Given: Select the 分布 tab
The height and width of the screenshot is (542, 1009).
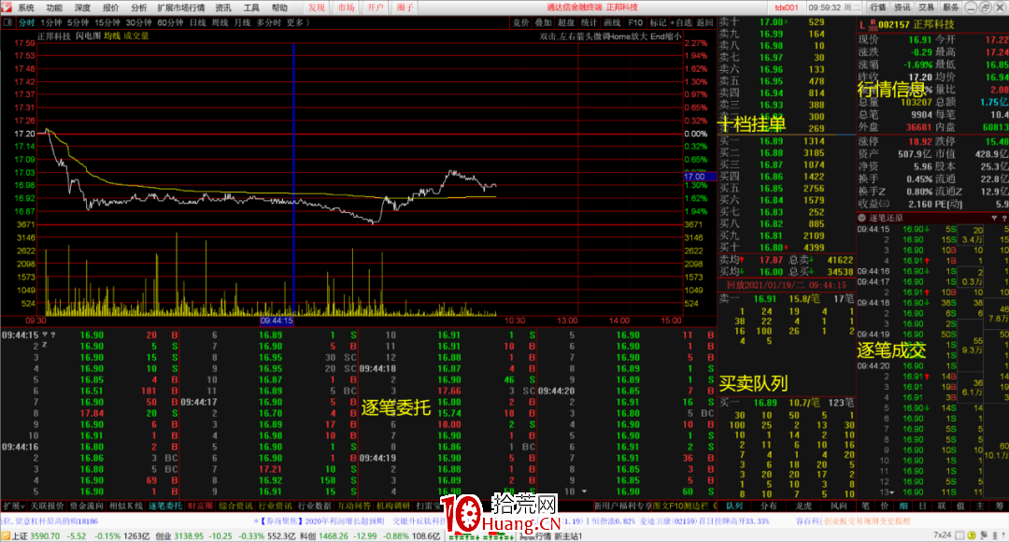Looking at the screenshot, I should tap(769, 506).
